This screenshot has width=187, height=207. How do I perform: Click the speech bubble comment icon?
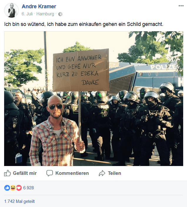pos(50,173)
